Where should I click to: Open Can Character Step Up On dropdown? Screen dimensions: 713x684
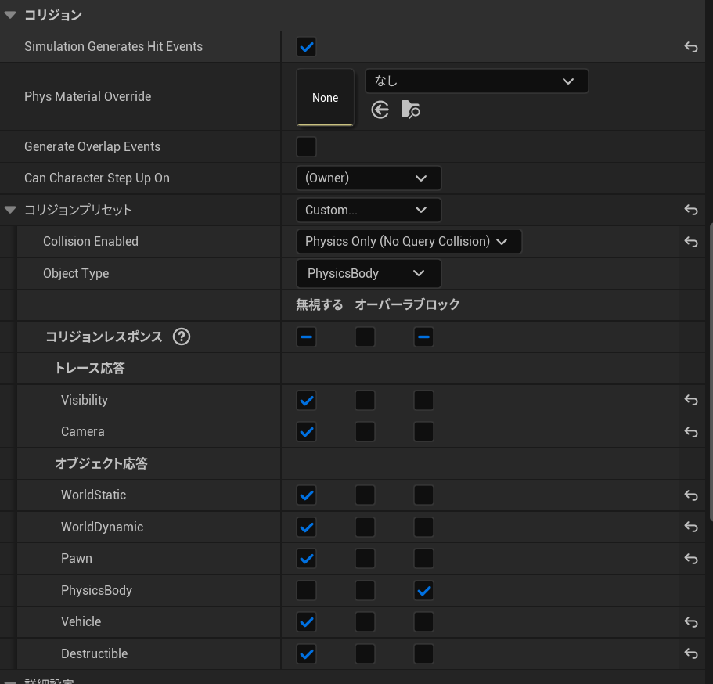[x=369, y=178]
